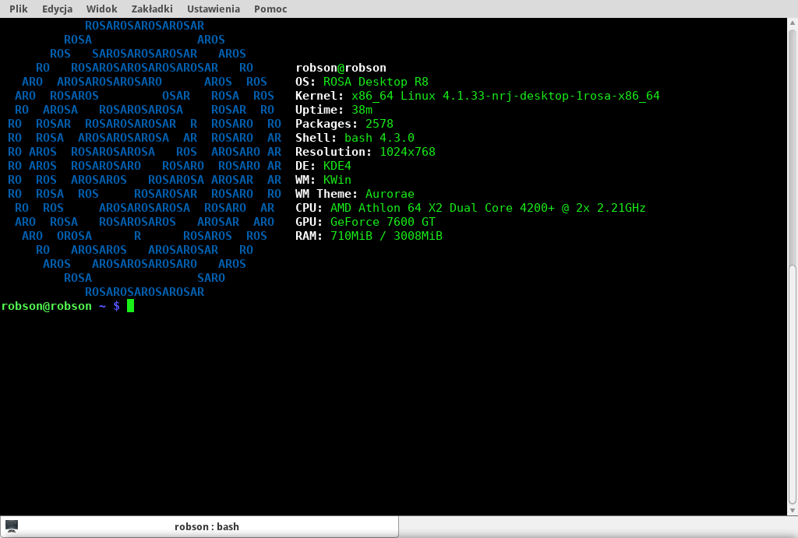This screenshot has width=798, height=538.
Task: Open the Edycja menu
Action: pyautogui.click(x=57, y=9)
